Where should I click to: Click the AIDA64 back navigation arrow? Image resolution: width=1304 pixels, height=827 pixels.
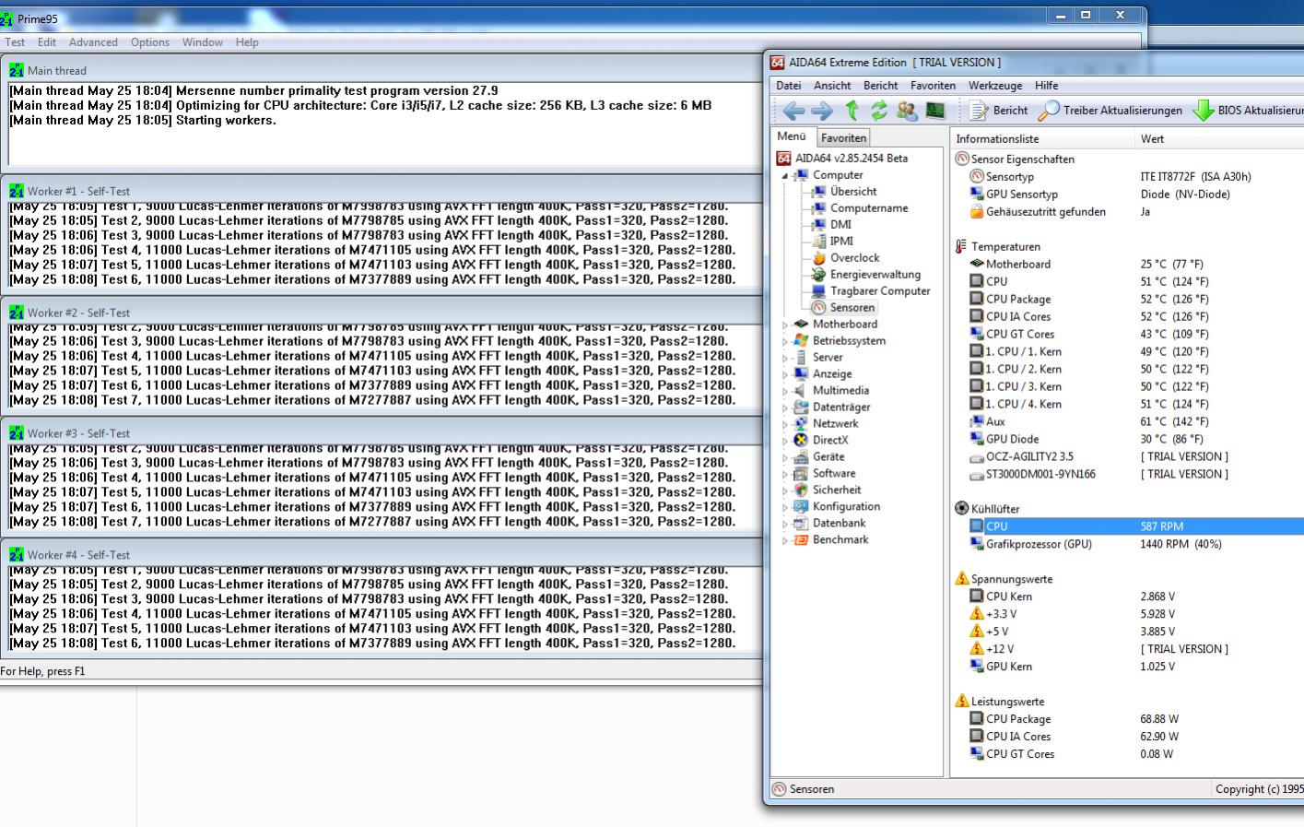[x=793, y=111]
